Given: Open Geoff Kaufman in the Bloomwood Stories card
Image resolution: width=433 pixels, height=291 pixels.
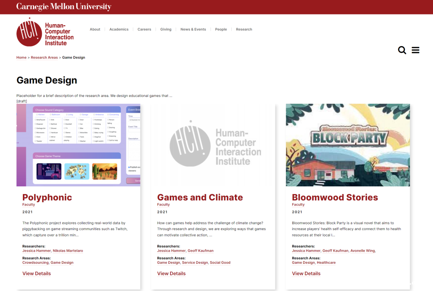Looking at the screenshot, I should (x=336, y=251).
